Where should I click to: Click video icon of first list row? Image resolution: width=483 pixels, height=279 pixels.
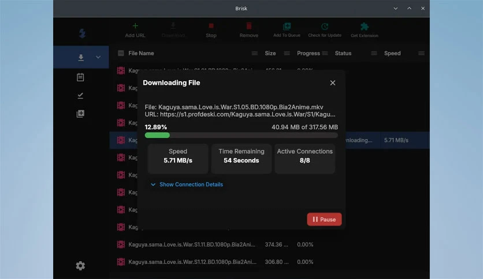[121, 71]
